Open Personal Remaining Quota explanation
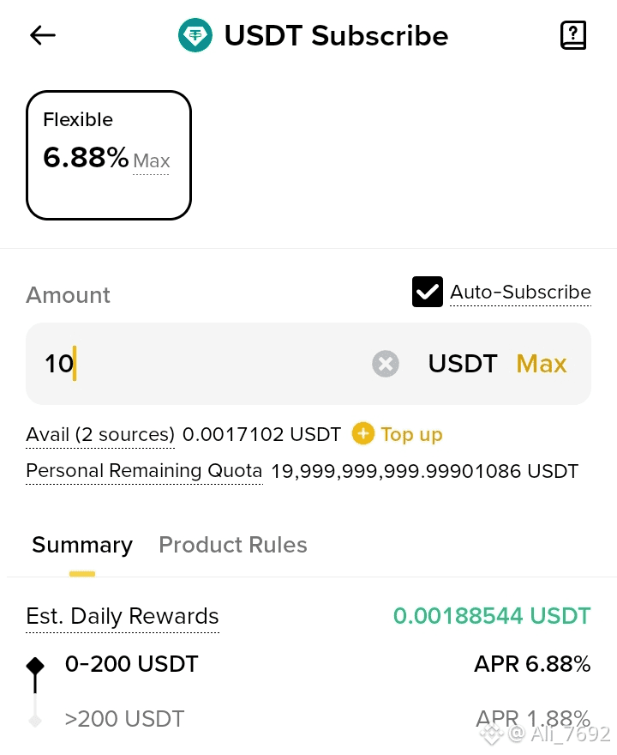Image resolution: width=617 pixels, height=755 pixels. coord(144,471)
